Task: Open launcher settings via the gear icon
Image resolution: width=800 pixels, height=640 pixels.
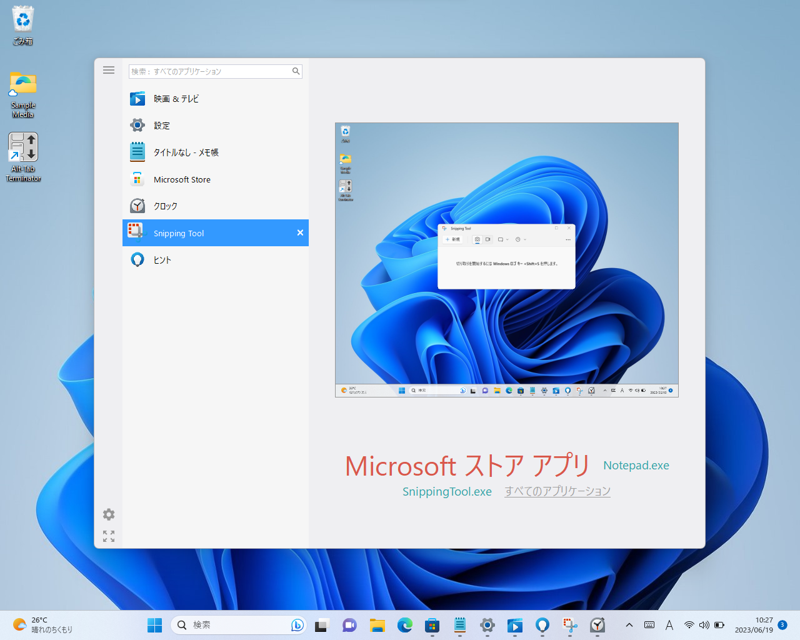Action: coord(108,514)
